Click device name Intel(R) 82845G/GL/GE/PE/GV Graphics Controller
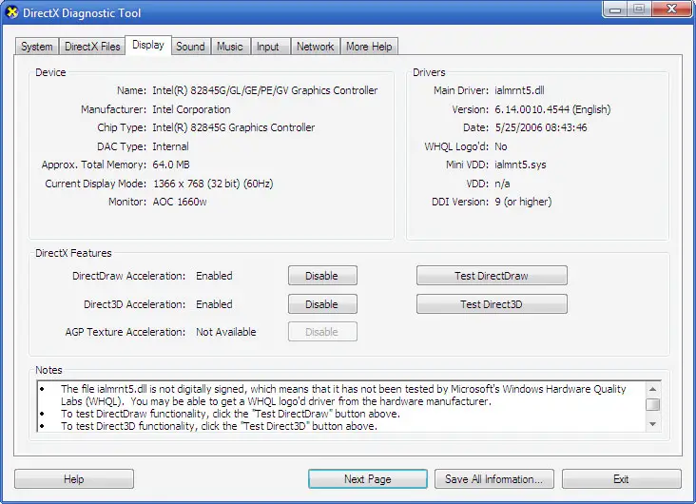The height and width of the screenshot is (504, 696). click(x=265, y=90)
